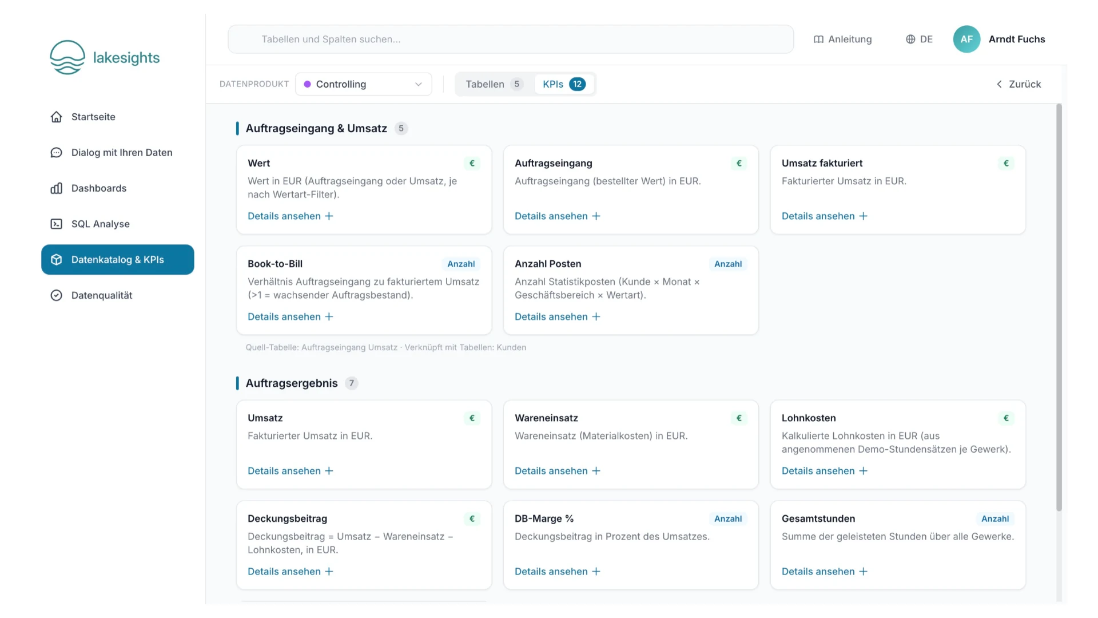Change language via DE button
The image size is (1098, 618).
tap(919, 39)
